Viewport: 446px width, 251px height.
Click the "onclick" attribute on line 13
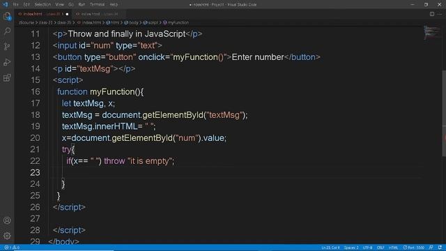[152, 57]
